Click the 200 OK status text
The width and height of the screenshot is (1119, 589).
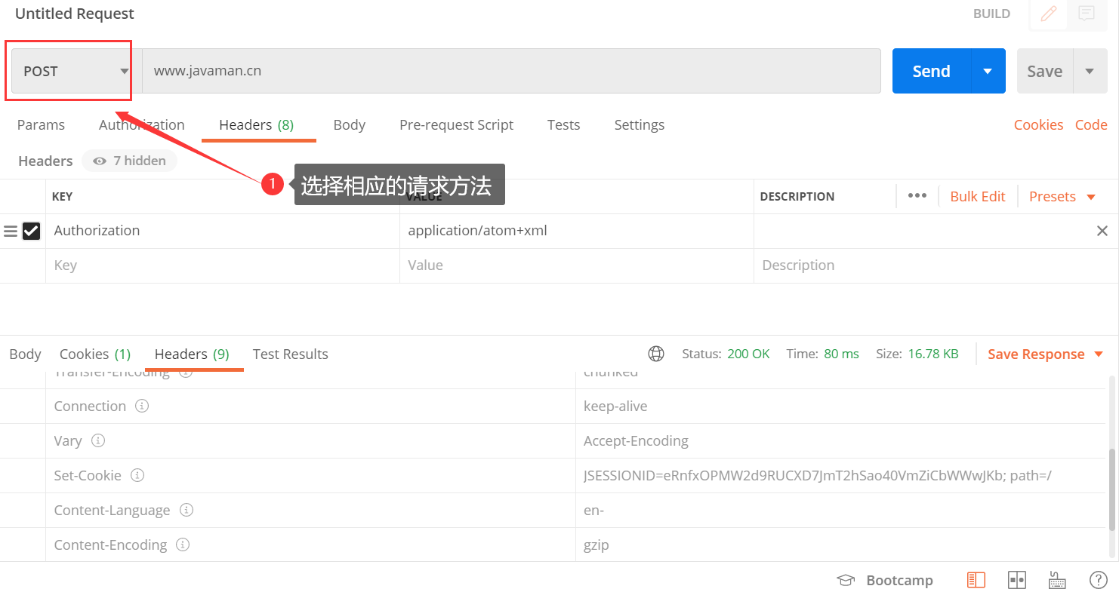748,354
